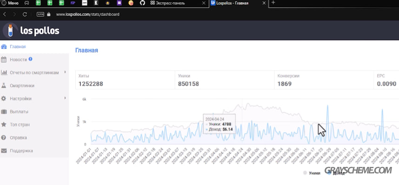Expand the Отчеты по смартлинкам submenu arrow
Screen dimensions: 399x185
pos(65,72)
